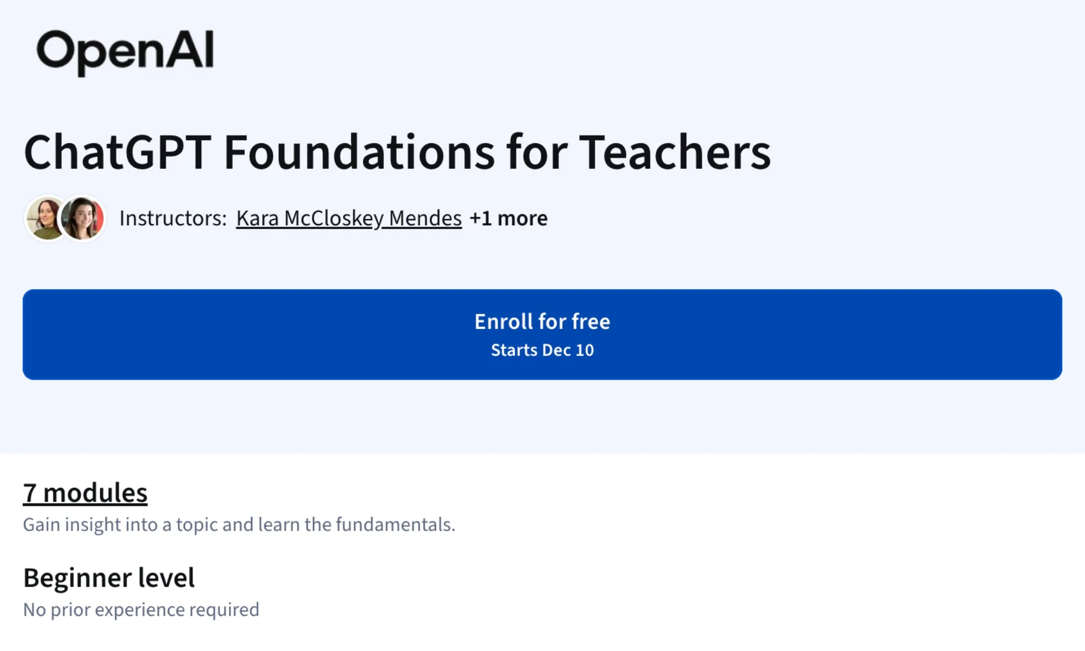Click the No prior experience required text

point(141,609)
